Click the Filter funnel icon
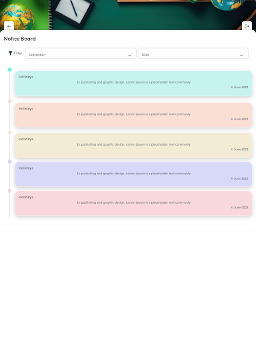The width and height of the screenshot is (256, 342). point(10,53)
